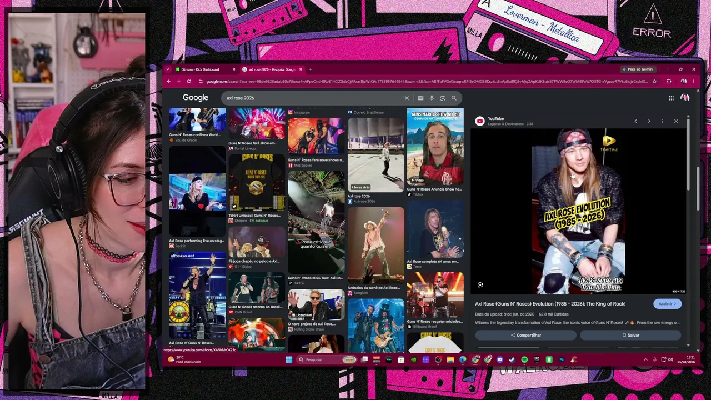The height and width of the screenshot is (400, 711).
Task: Open the Rolling Stone Brasil novo projeto result
Action: pos(316,311)
